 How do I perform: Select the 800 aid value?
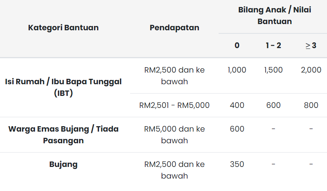311,105
